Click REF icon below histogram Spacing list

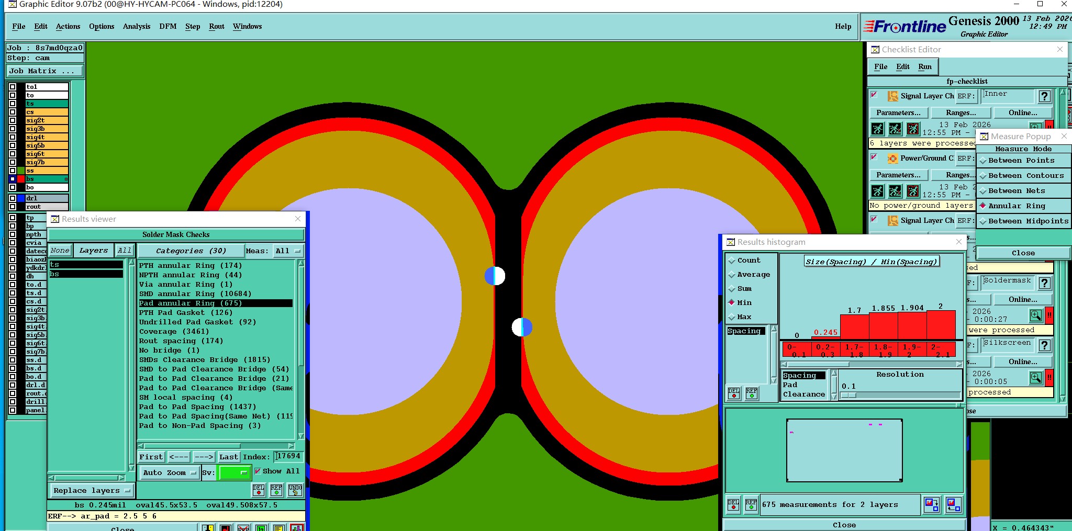click(752, 393)
